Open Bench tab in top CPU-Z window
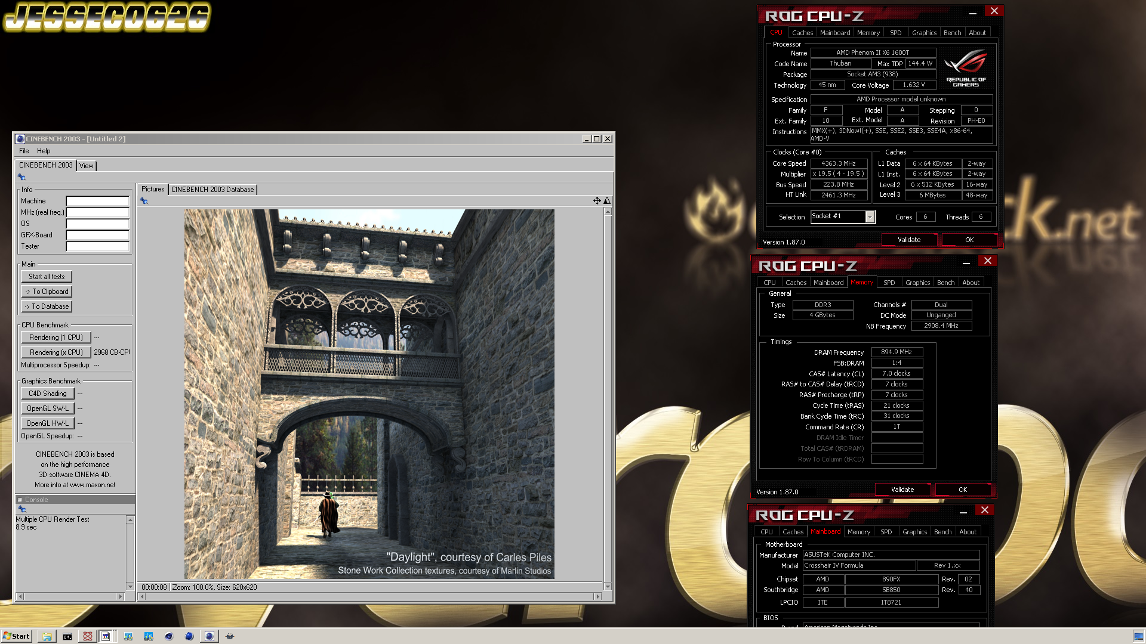This screenshot has width=1146, height=644. pos(952,33)
